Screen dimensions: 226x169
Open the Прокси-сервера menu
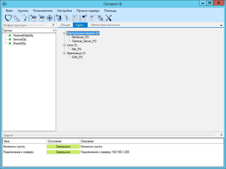[x=88, y=11]
